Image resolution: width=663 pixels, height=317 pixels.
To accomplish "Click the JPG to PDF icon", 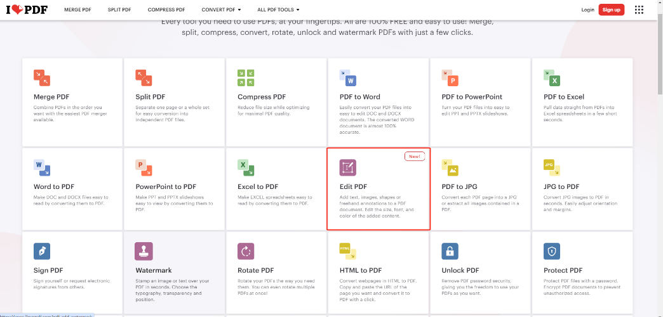I will coord(552,167).
